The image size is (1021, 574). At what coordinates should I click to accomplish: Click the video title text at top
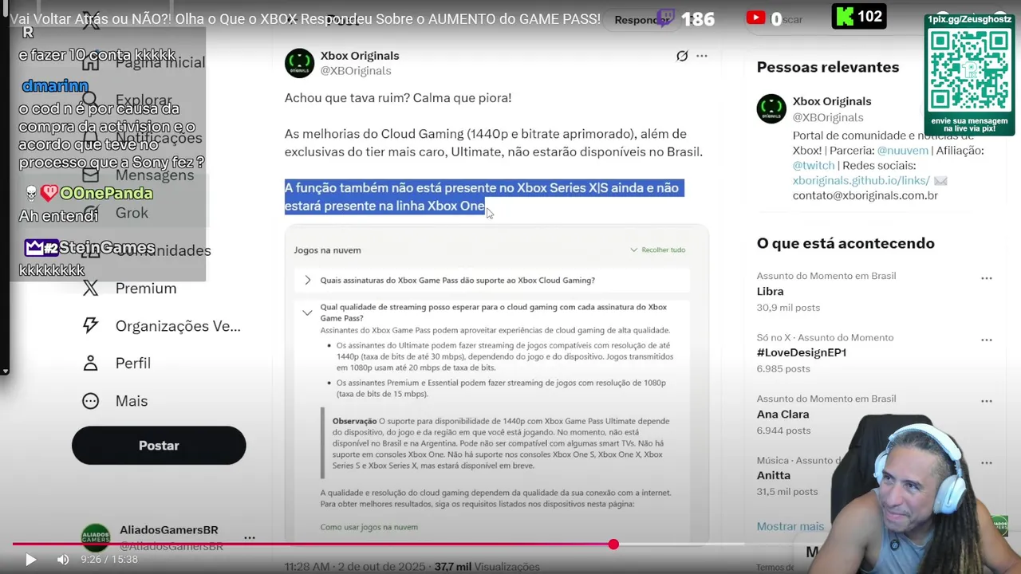click(x=306, y=18)
